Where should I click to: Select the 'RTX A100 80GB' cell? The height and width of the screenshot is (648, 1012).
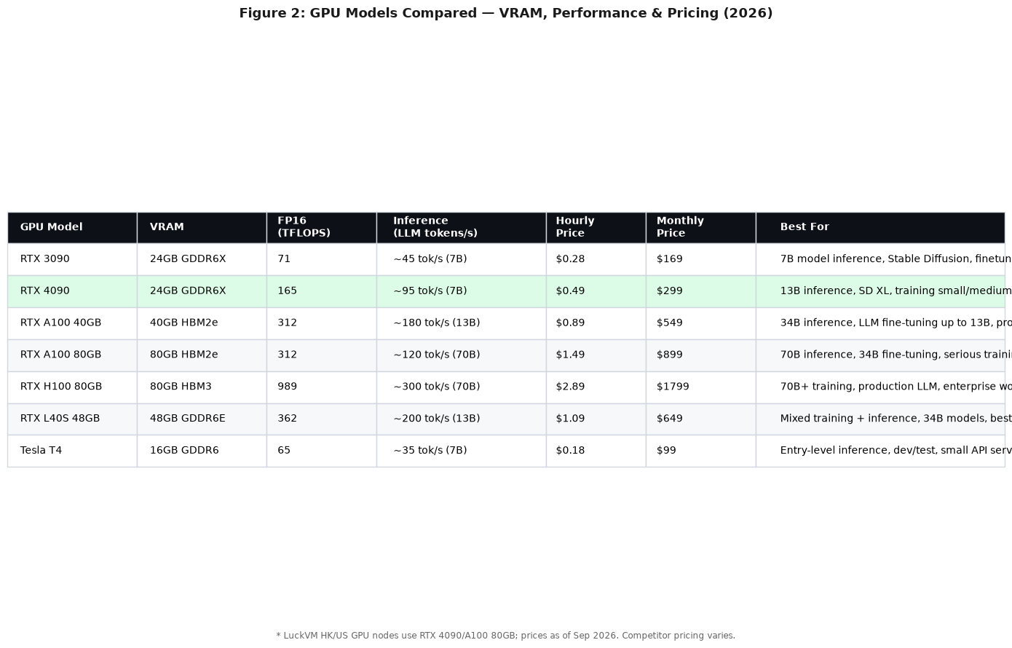point(72,355)
